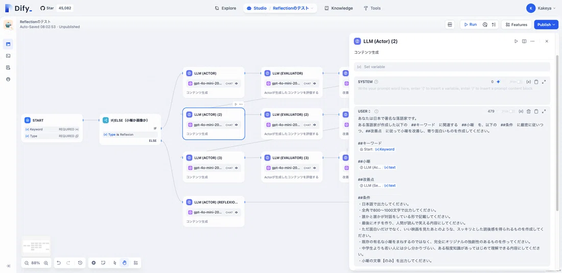The image size is (562, 273).
Task: Expand the USER prompt editor fullscreen
Action: tap(544, 111)
